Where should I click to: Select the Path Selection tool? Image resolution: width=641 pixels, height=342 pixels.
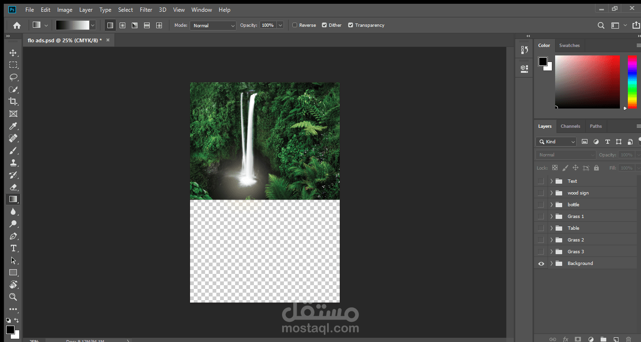[13, 260]
